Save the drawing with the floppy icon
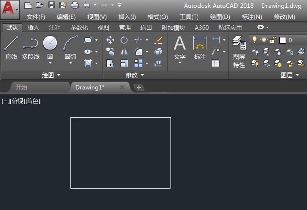This screenshot has width=307, height=210. (x=51, y=5)
